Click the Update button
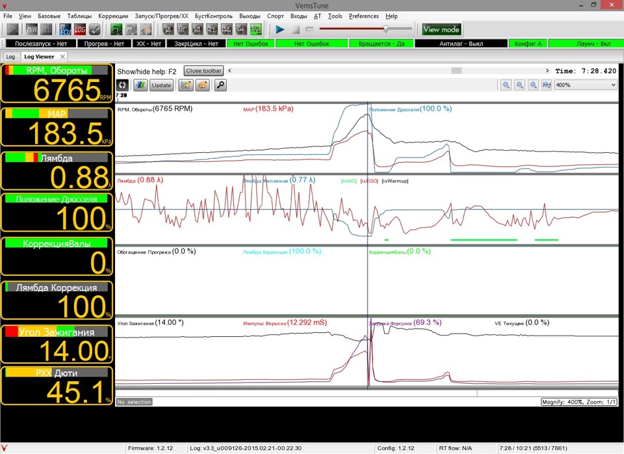The image size is (624, 454). [x=161, y=85]
